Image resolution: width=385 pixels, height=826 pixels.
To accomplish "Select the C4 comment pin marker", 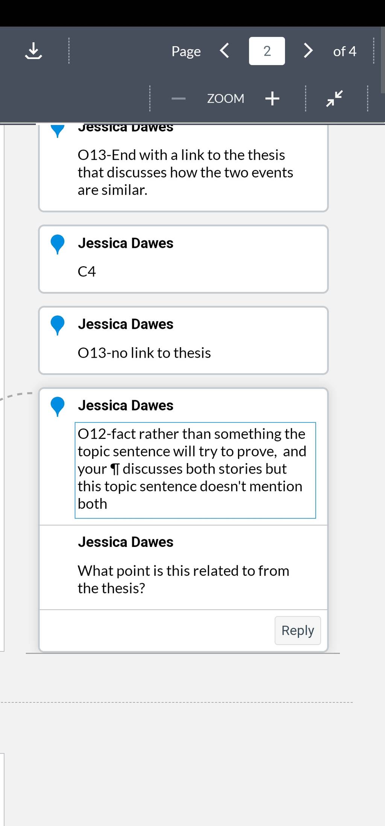I will (x=58, y=244).
